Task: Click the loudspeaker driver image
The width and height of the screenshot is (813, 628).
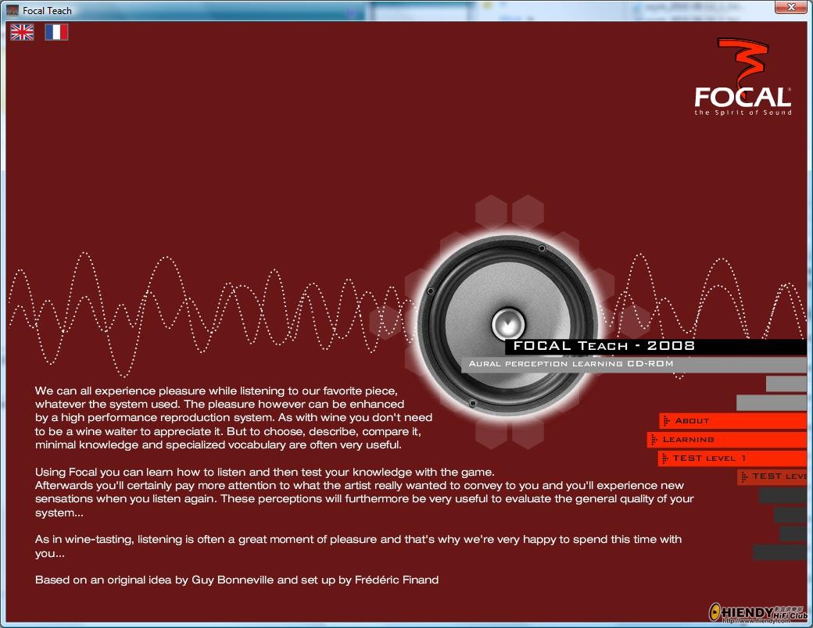Action: click(507, 326)
